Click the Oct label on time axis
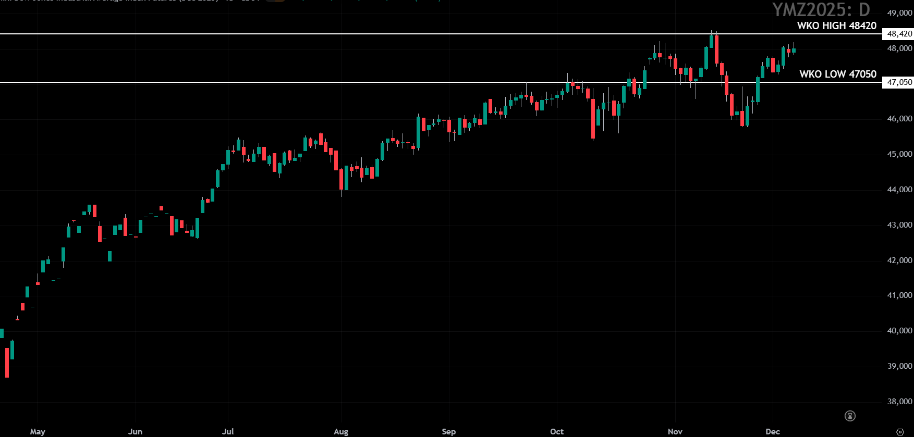 557,431
